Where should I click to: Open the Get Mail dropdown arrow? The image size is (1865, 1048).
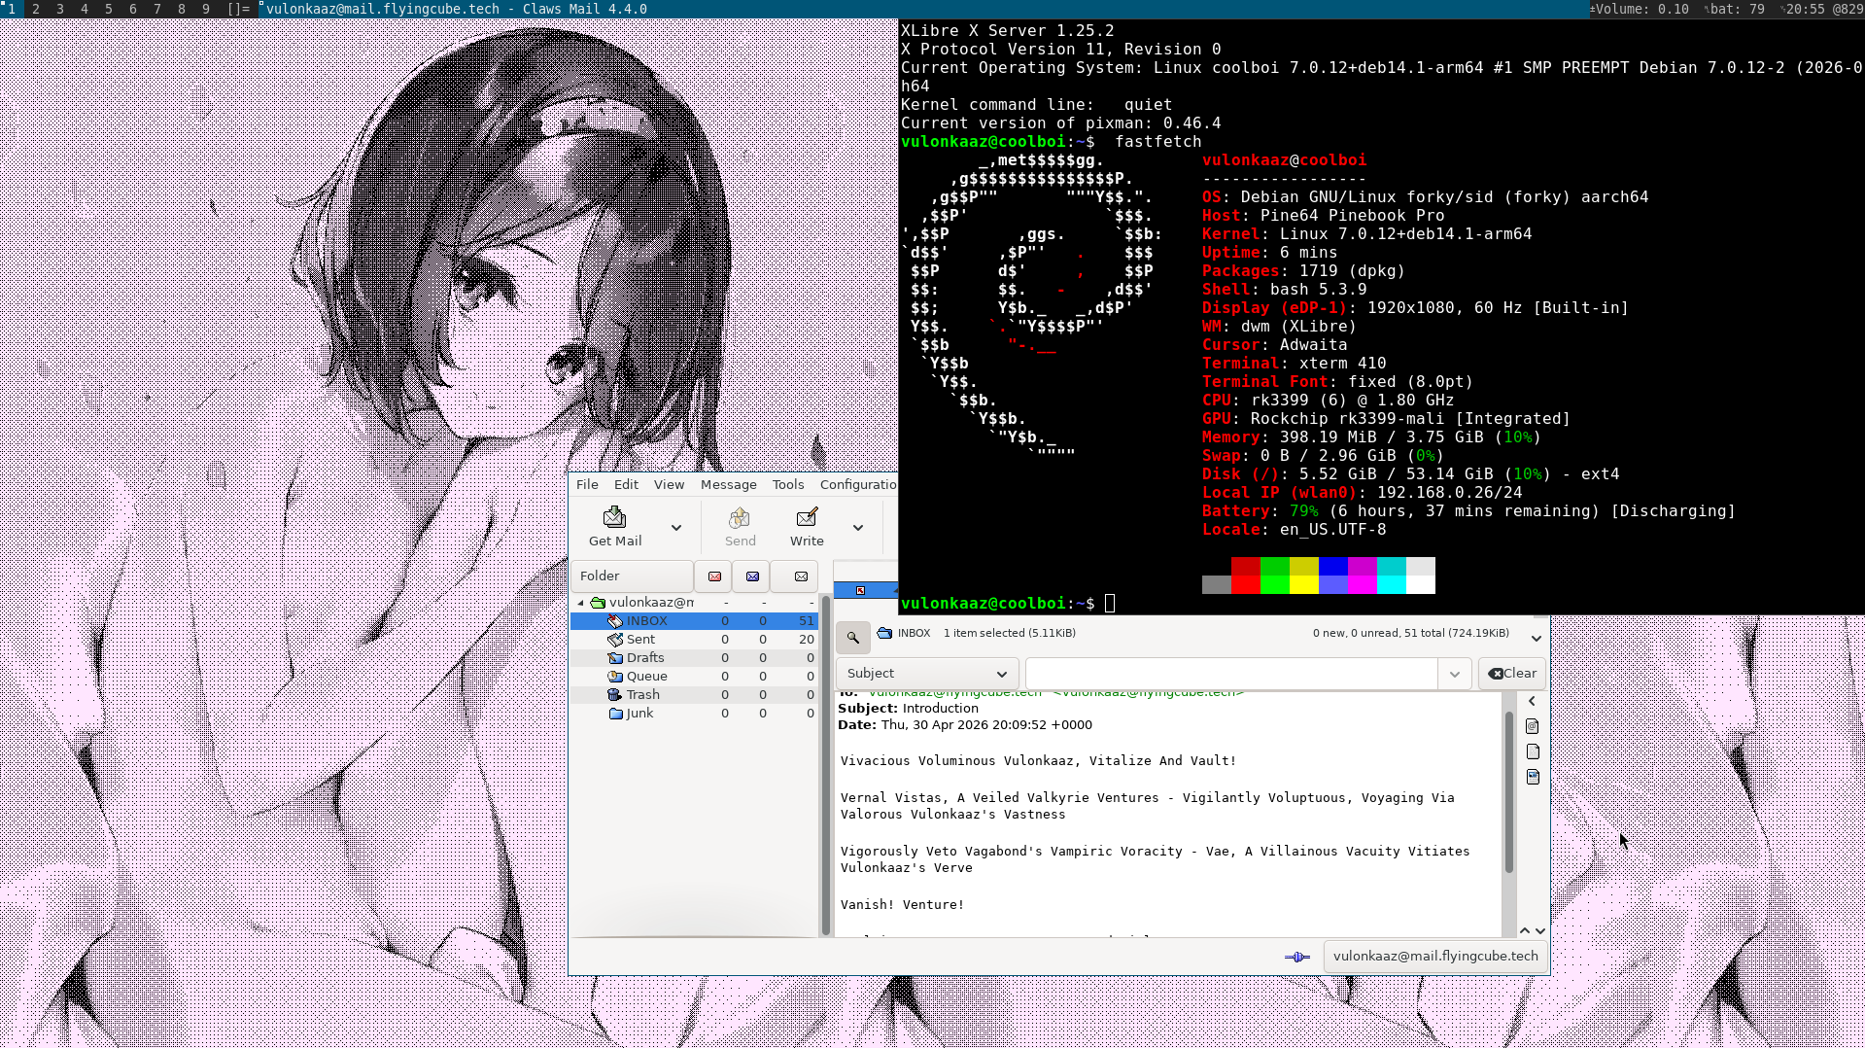pos(676,528)
